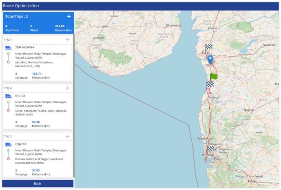This screenshot has width=281, height=190.
Task: Click the red destination circle for Surat address
Action: click(8, 110)
